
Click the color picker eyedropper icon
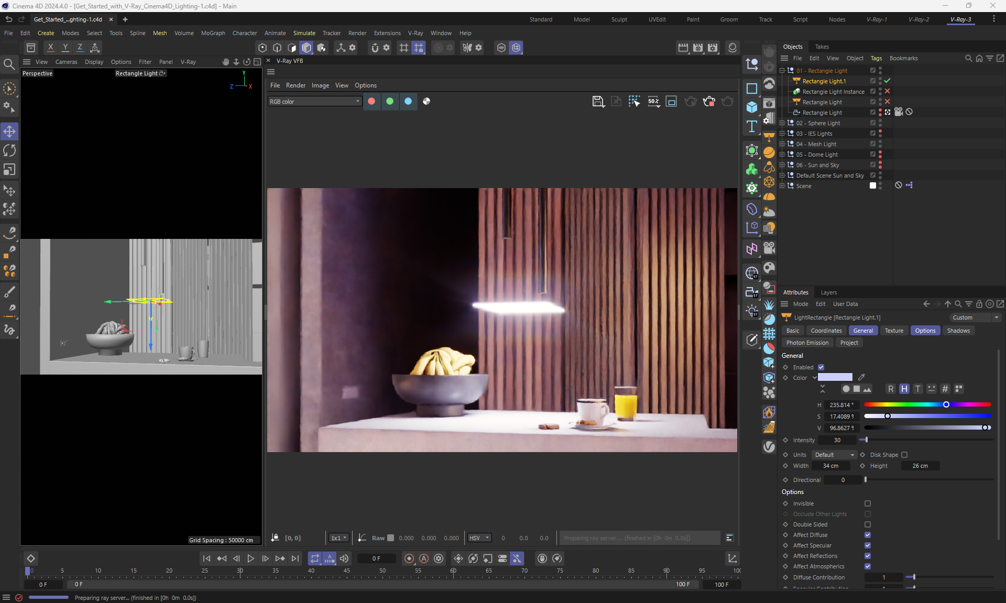coord(861,377)
